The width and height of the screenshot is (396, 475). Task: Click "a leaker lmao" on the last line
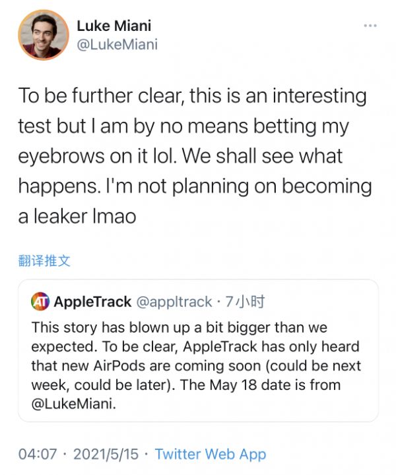tap(77, 216)
